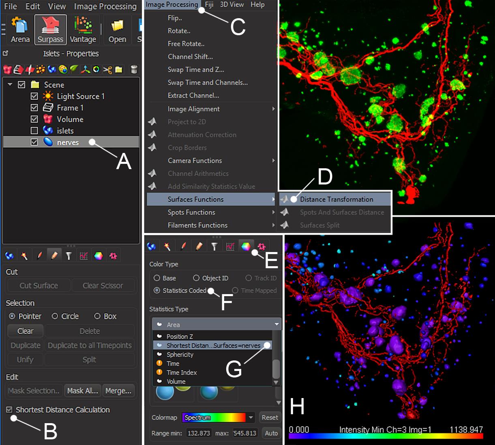This screenshot has height=445, width=495.
Task: Open the Fiji menu
Action: pos(209,4)
